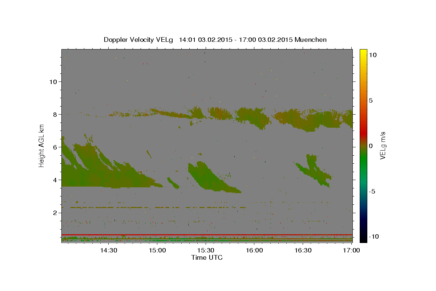Click the 16:30 time tick label
The height and width of the screenshot is (291, 436).
303,250
